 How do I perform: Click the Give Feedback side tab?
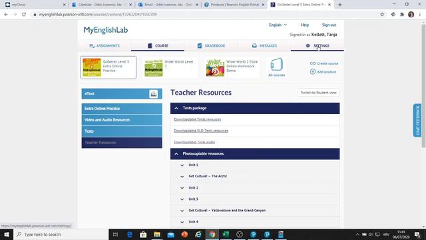click(417, 120)
